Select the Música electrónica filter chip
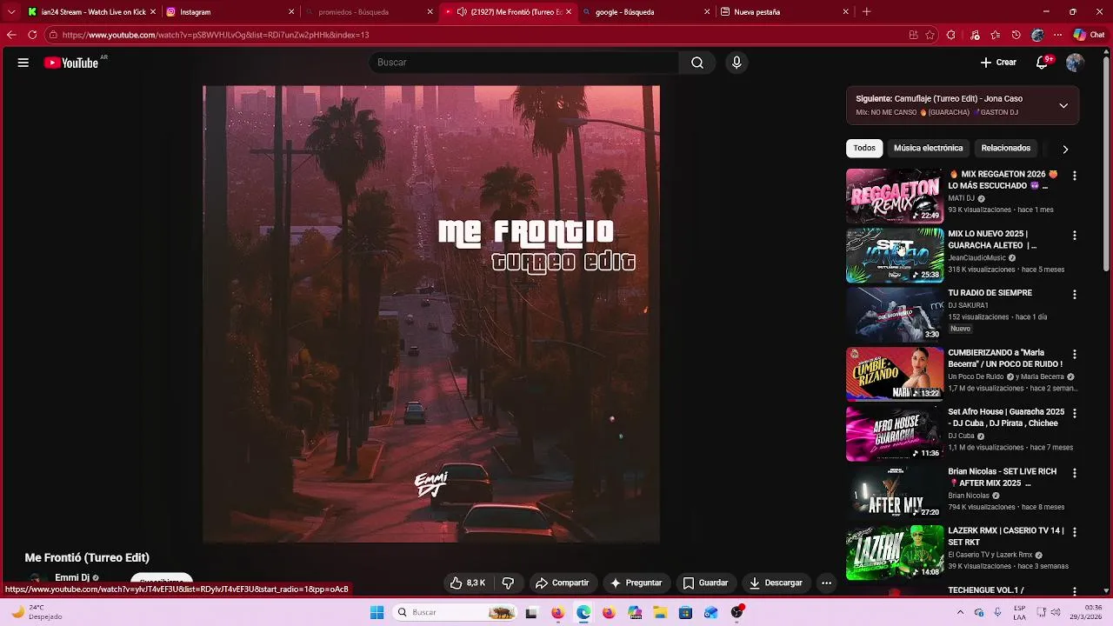This screenshot has height=626, width=1113. 928,148
